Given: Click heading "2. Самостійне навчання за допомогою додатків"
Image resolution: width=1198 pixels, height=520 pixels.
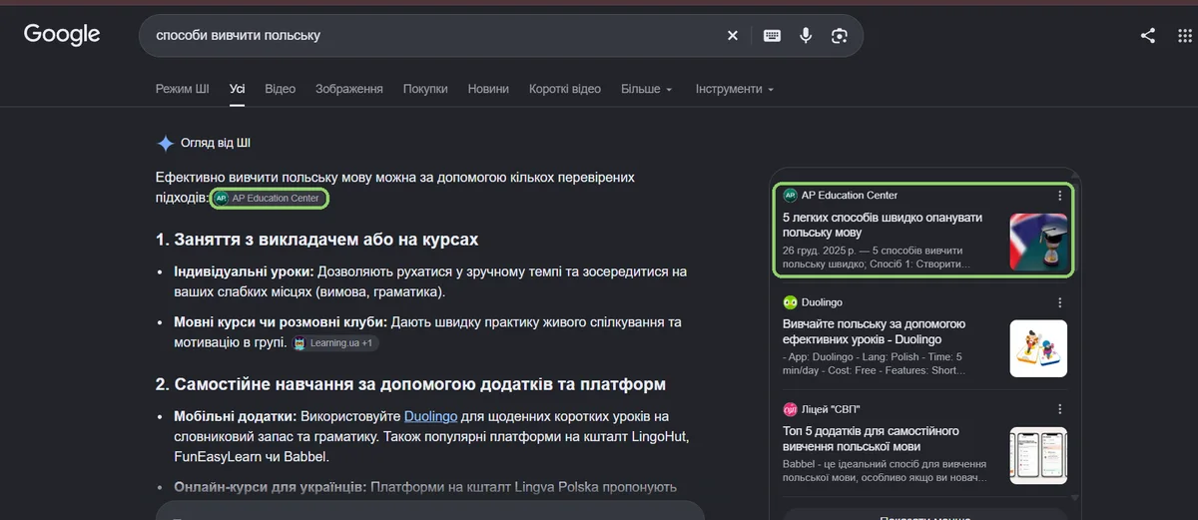Looking at the screenshot, I should (410, 384).
